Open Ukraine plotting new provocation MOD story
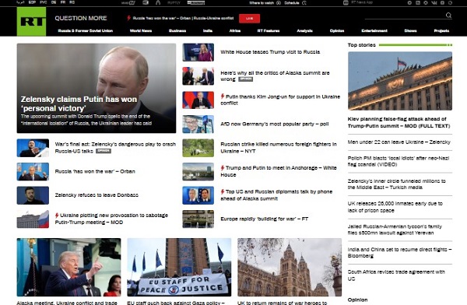The width and height of the screenshot is (467, 305). tap(111, 219)
